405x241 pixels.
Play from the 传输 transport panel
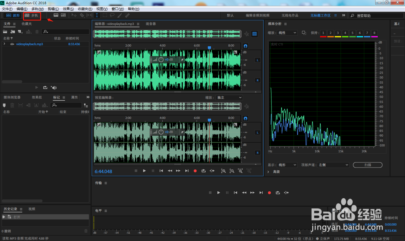click(x=219, y=193)
